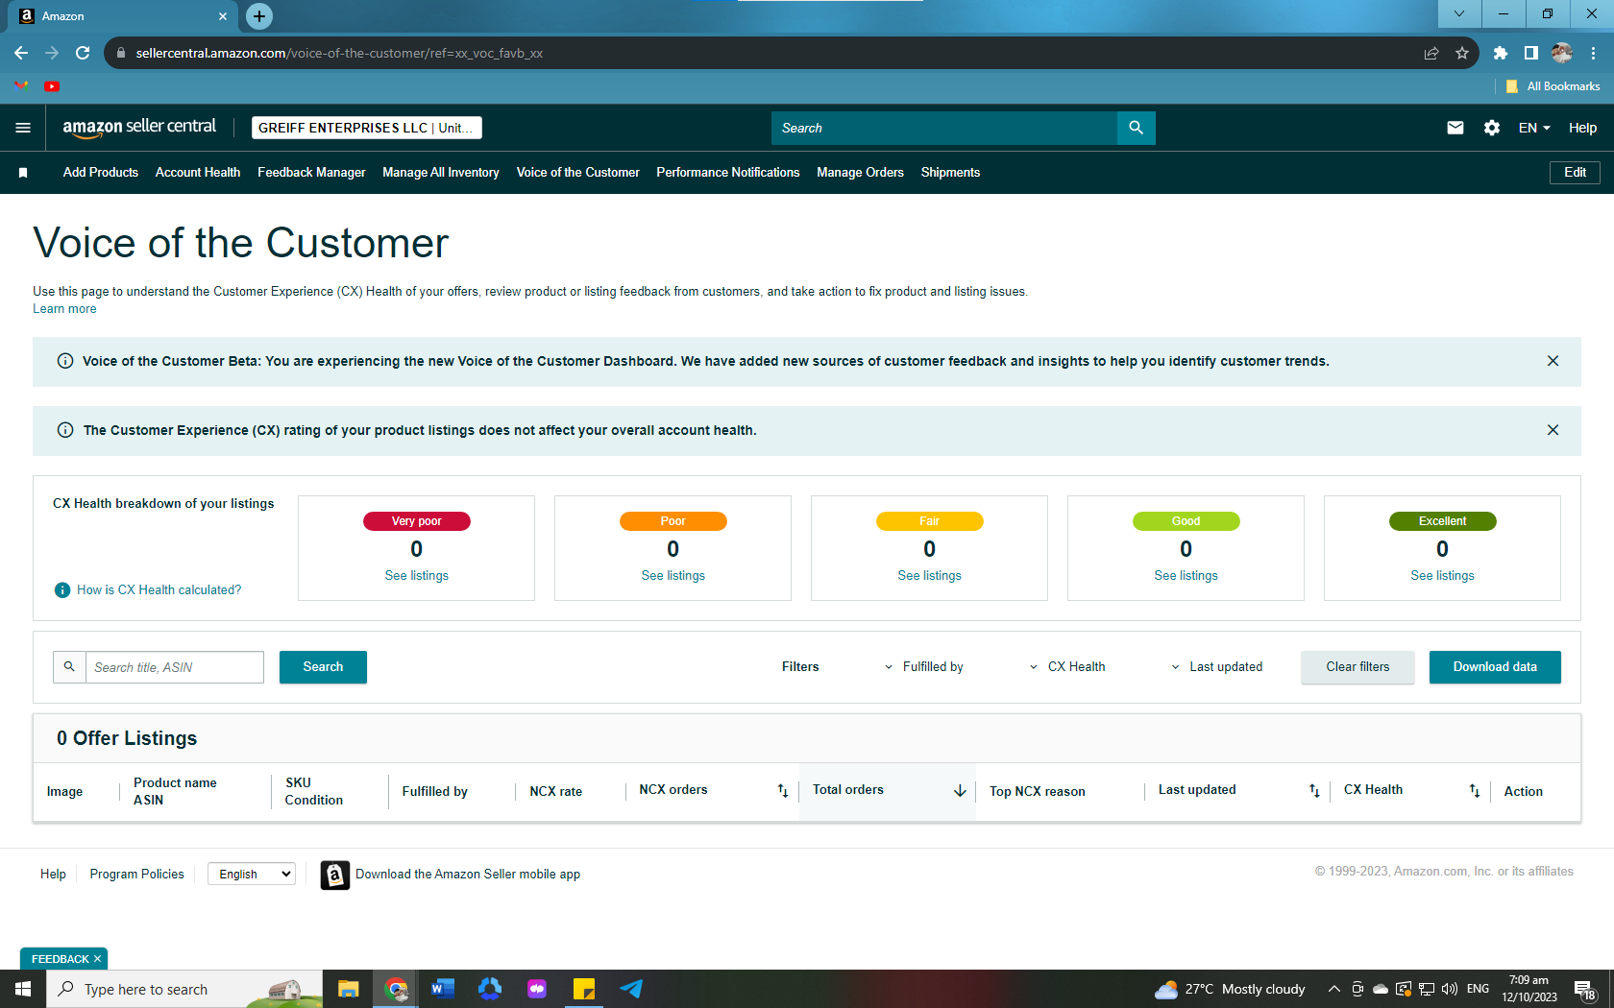Focus the Search title, ASIN field
The height and width of the screenshot is (1008, 1614).
click(175, 667)
